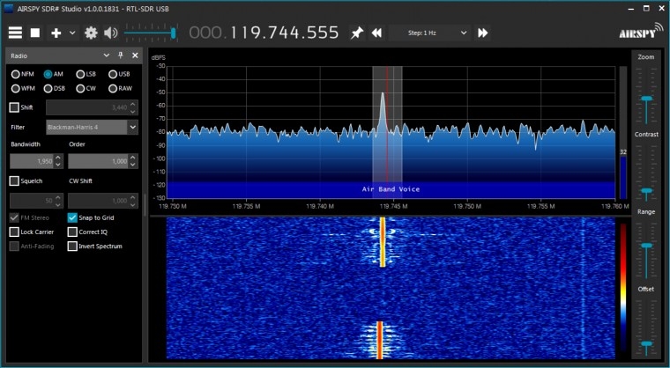Image resolution: width=670 pixels, height=368 pixels.
Task: Adjust the Zoom slider
Action: [x=646, y=99]
